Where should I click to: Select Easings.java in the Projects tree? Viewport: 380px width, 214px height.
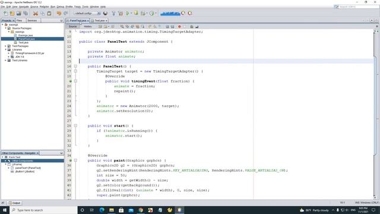pos(26,35)
